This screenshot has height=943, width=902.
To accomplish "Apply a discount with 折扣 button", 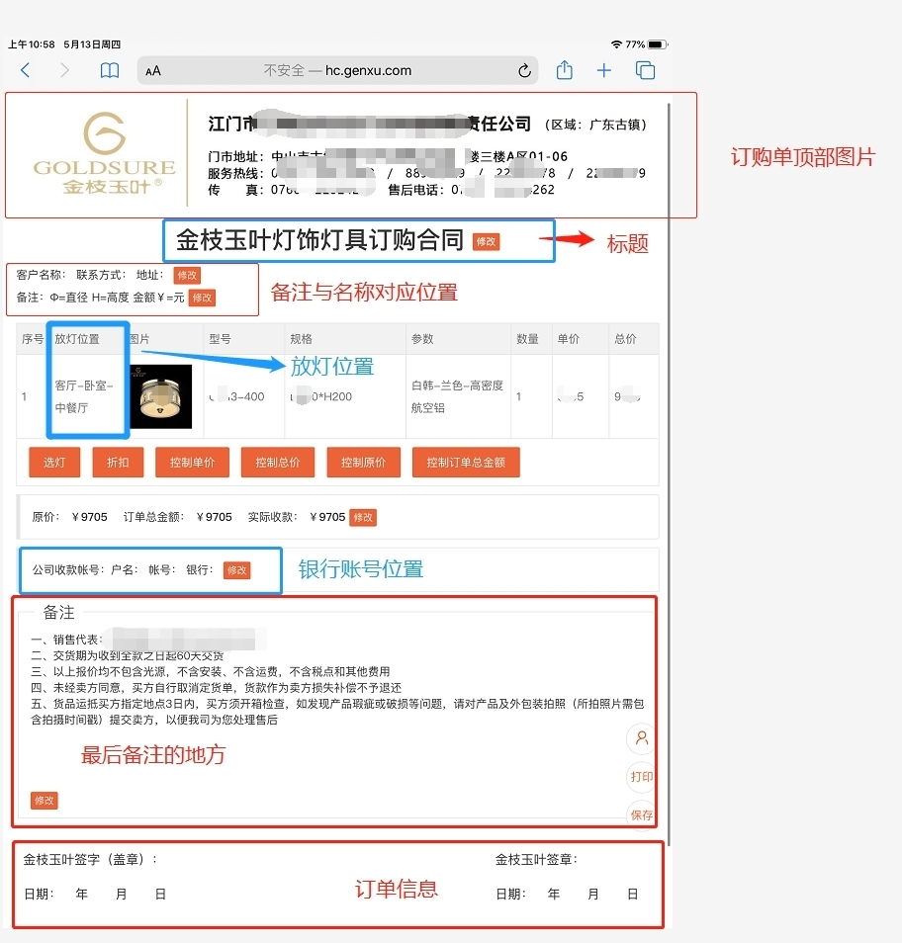I will coord(118,463).
